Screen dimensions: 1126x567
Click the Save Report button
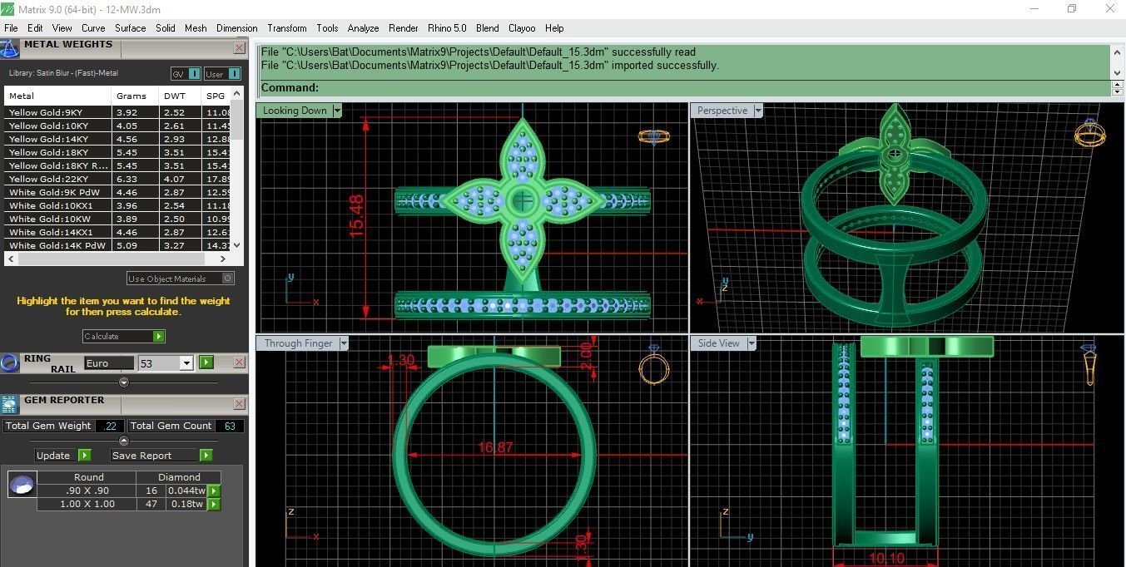coord(156,456)
